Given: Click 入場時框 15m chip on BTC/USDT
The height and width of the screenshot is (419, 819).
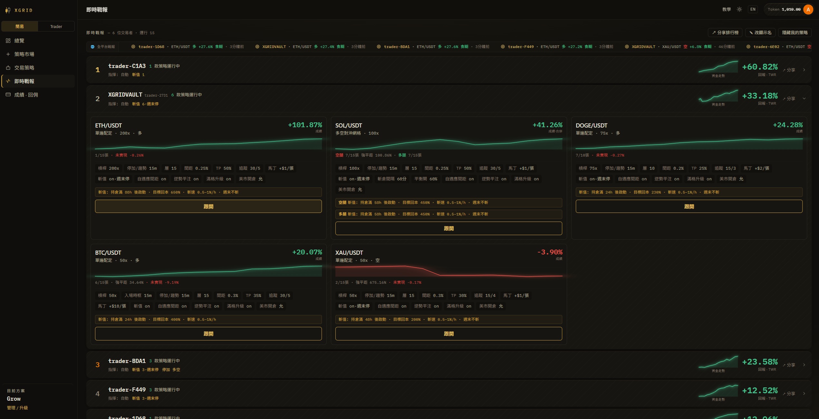Looking at the screenshot, I should pyautogui.click(x=138, y=296).
